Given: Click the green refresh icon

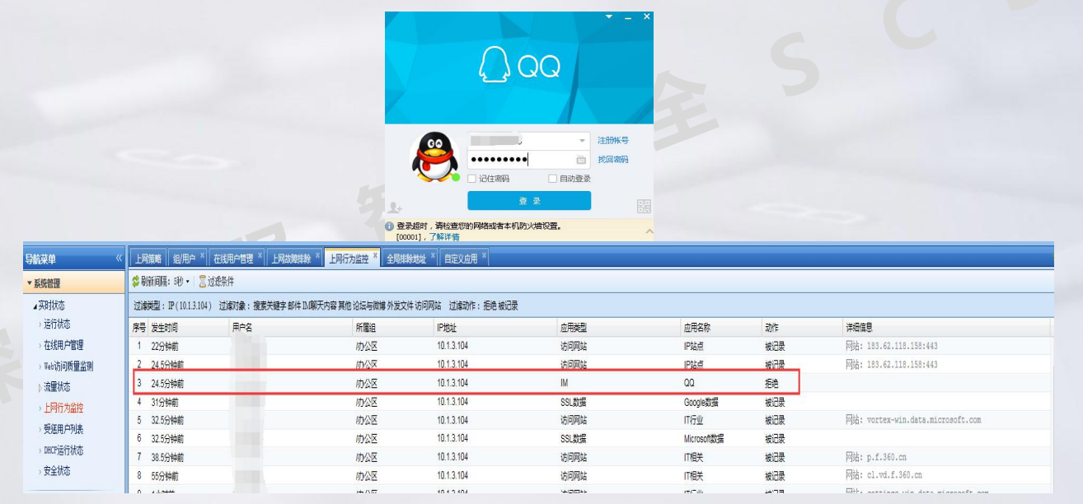Looking at the screenshot, I should pyautogui.click(x=136, y=282).
